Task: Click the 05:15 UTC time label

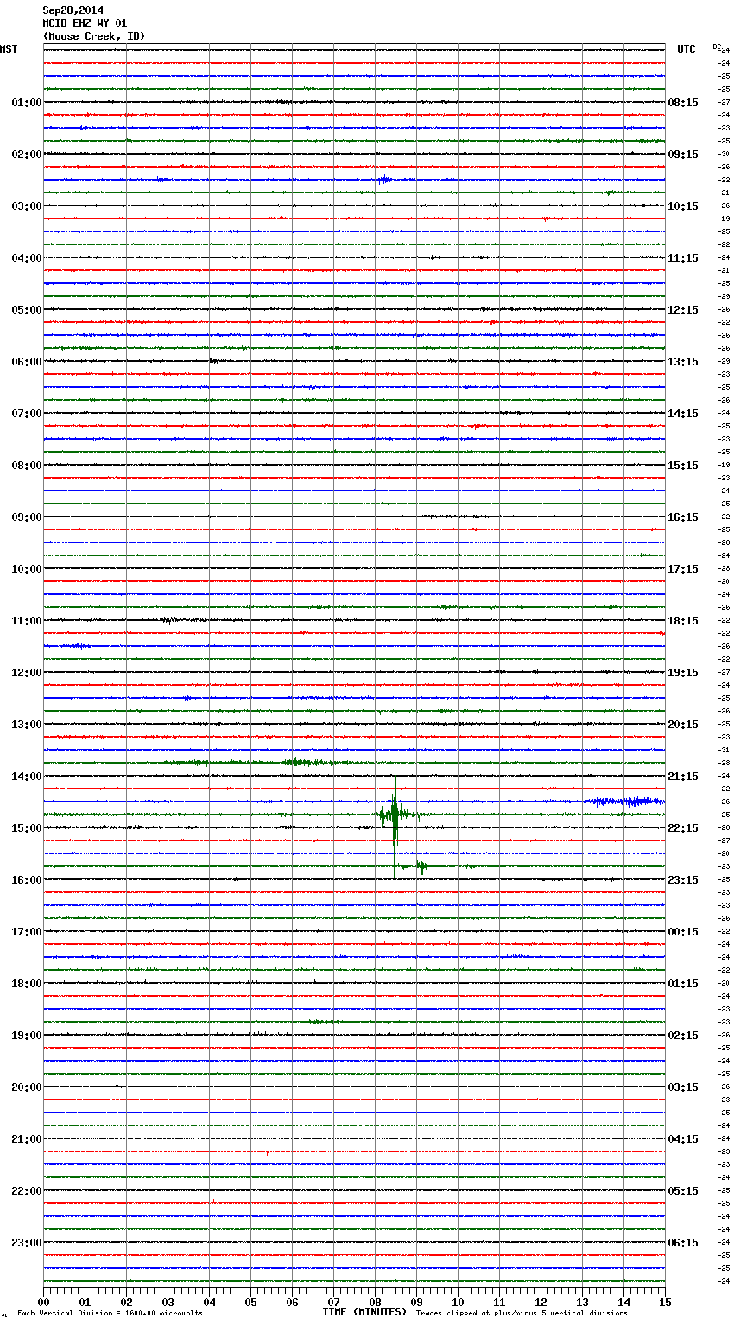Action: (683, 1191)
